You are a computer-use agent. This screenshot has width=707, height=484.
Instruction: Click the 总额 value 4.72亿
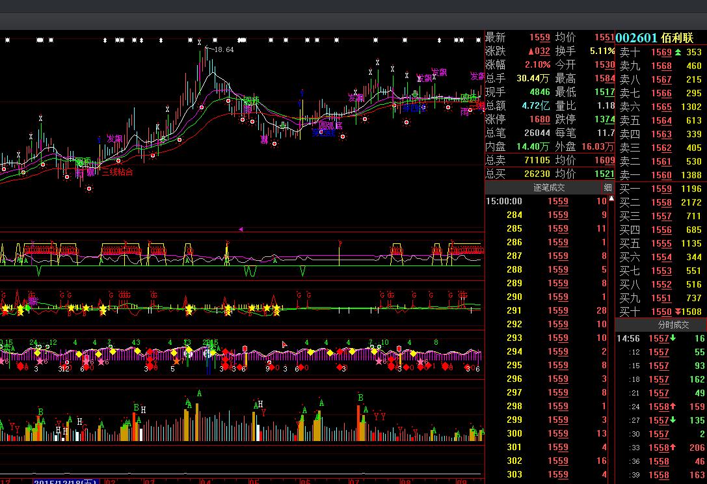tap(536, 105)
